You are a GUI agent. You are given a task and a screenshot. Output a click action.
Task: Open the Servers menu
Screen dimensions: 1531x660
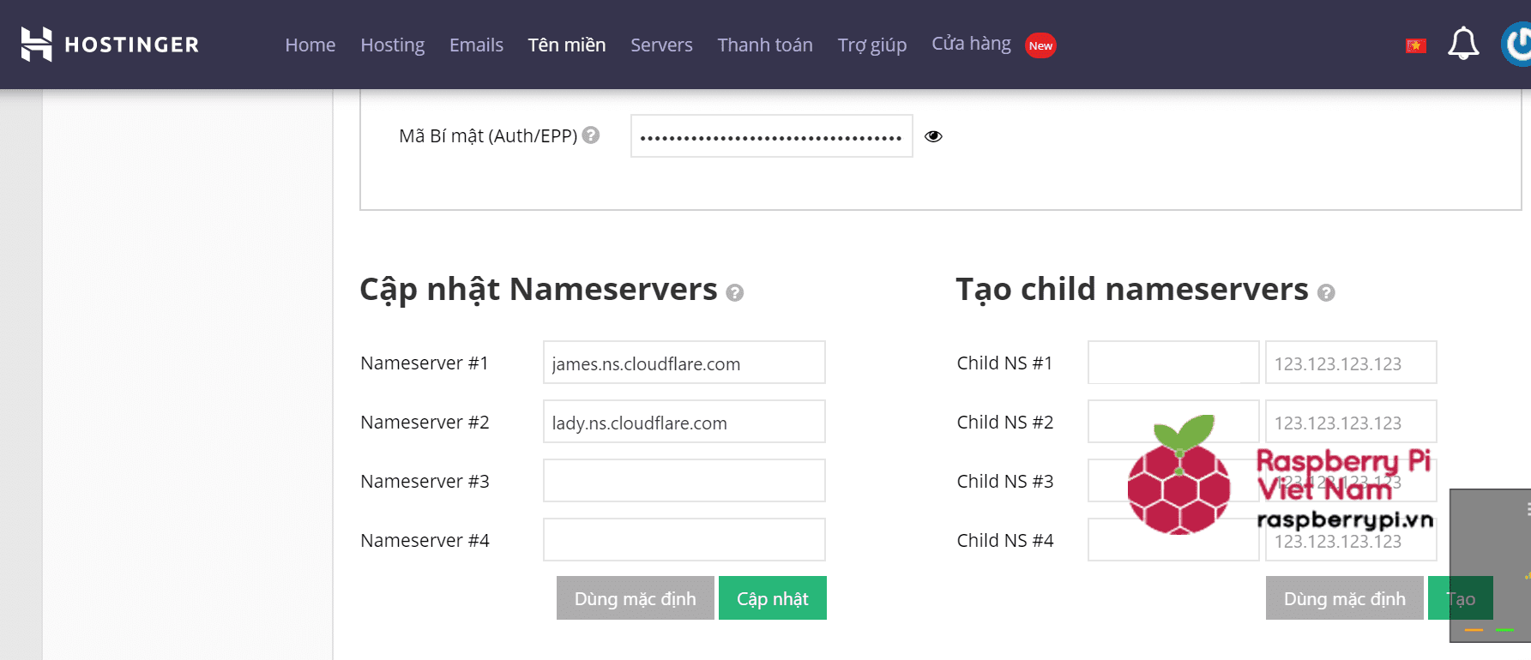(x=660, y=45)
